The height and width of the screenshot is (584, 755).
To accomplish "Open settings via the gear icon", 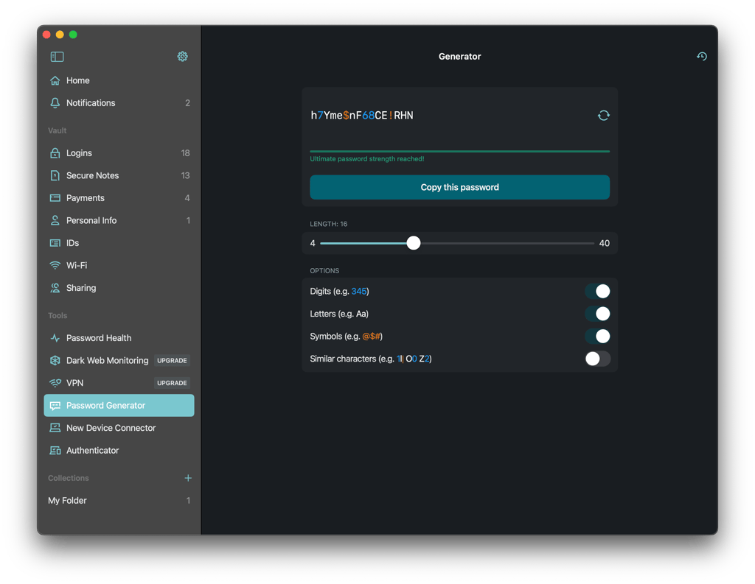I will [x=183, y=56].
